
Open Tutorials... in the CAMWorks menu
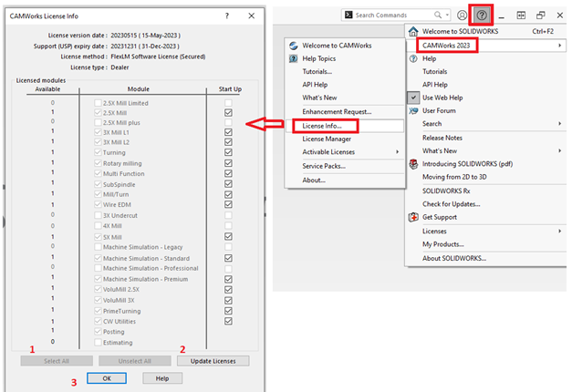[345, 72]
